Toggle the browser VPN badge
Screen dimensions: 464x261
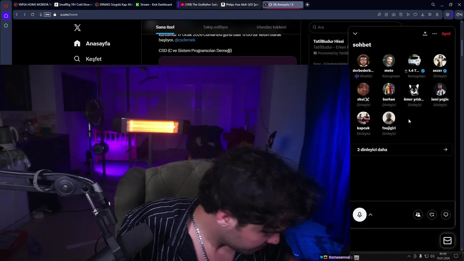coord(47,14)
